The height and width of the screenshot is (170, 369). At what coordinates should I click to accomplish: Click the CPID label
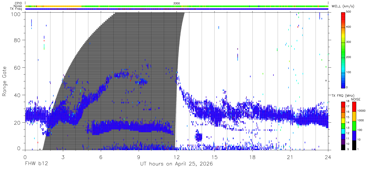pos(19,3)
